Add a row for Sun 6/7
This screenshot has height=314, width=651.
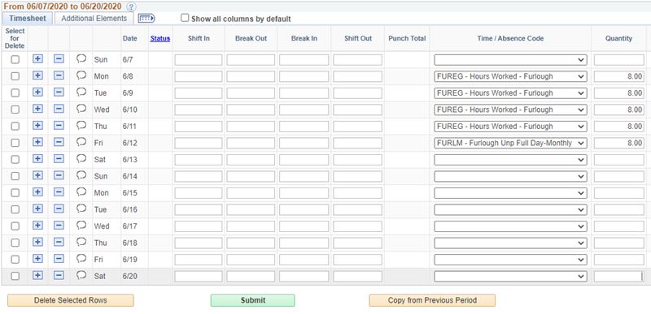pyautogui.click(x=37, y=58)
